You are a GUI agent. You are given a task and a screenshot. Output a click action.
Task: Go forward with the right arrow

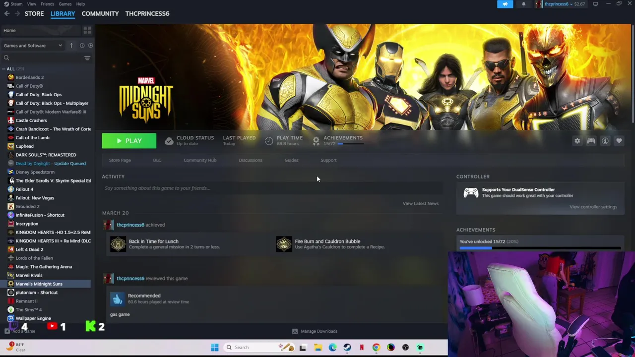17,13
